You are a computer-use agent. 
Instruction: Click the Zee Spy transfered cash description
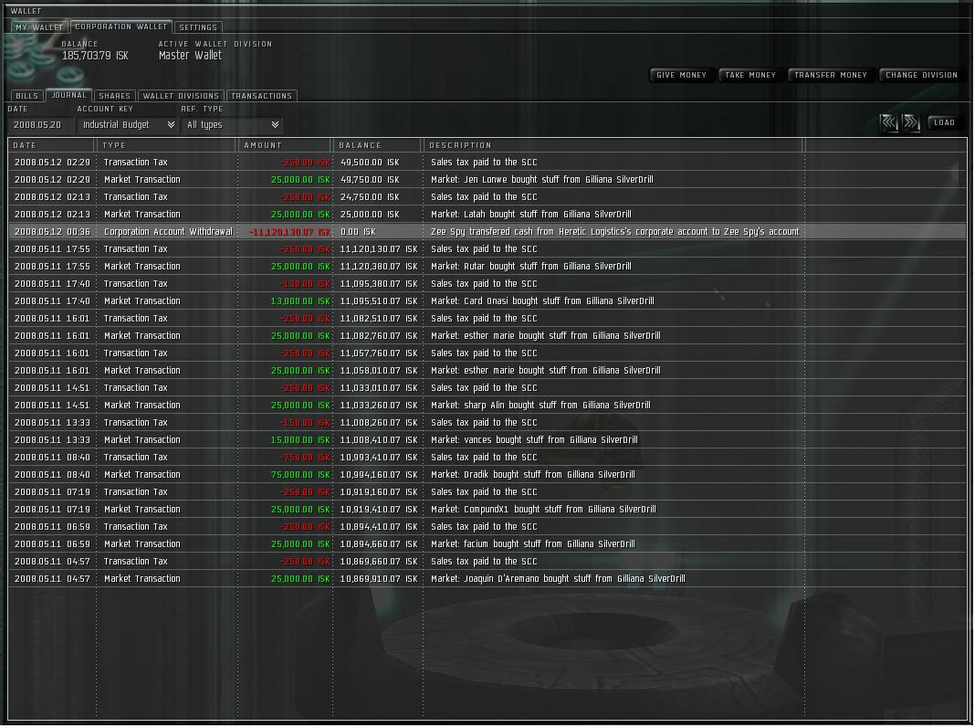pyautogui.click(x=614, y=232)
